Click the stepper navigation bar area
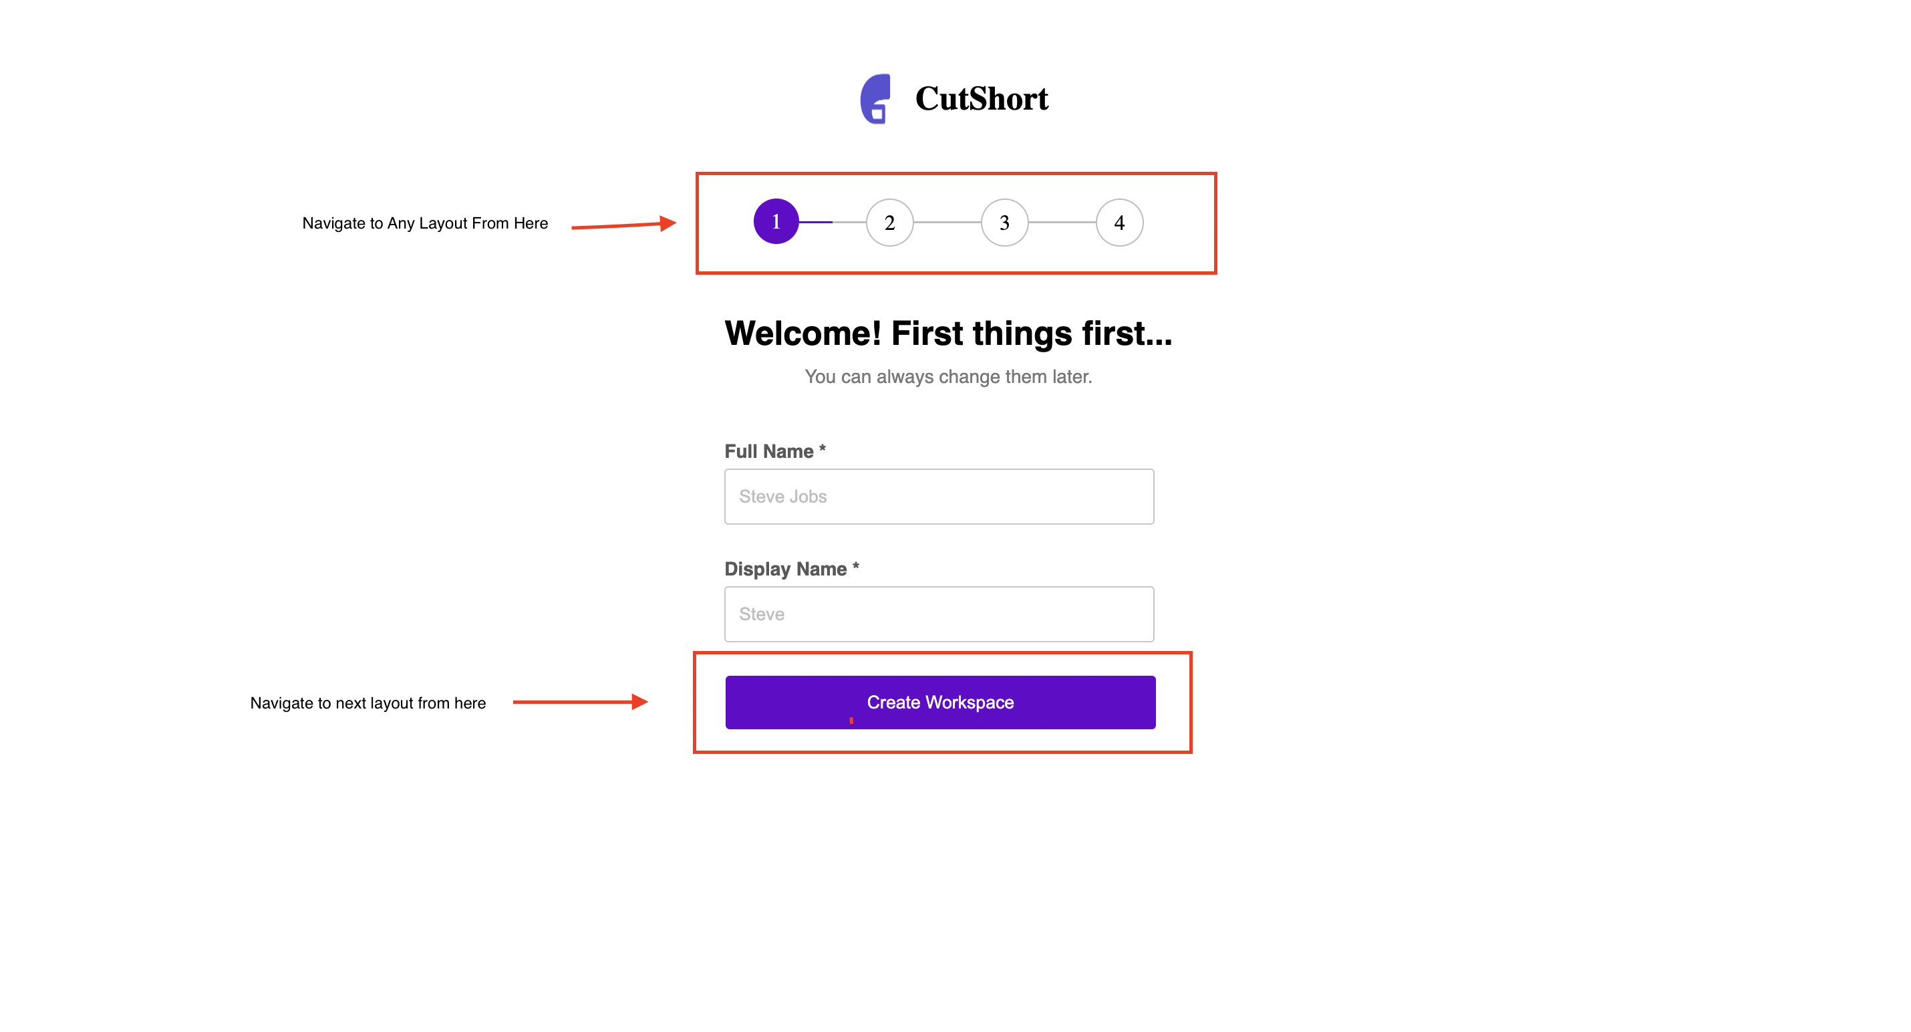Screen dimensions: 1911x1032 (956, 223)
